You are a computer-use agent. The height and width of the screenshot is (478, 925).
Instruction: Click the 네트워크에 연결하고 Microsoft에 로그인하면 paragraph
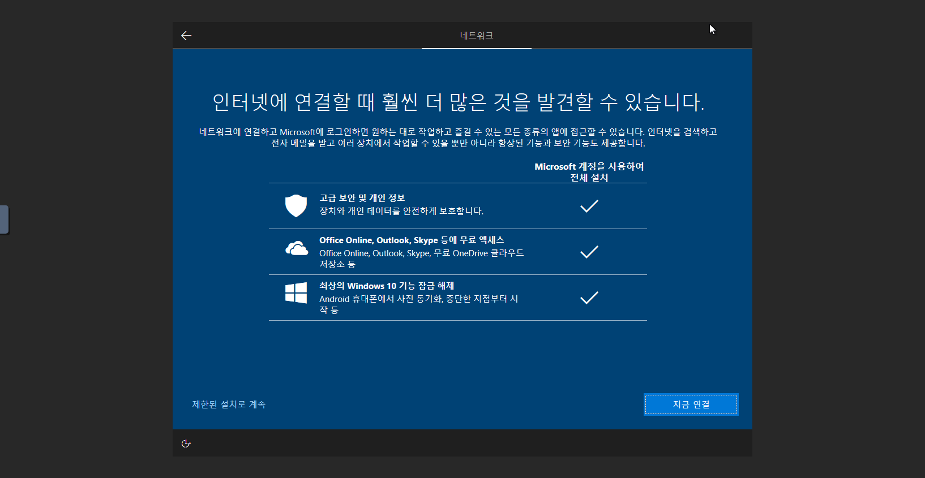pyautogui.click(x=459, y=137)
